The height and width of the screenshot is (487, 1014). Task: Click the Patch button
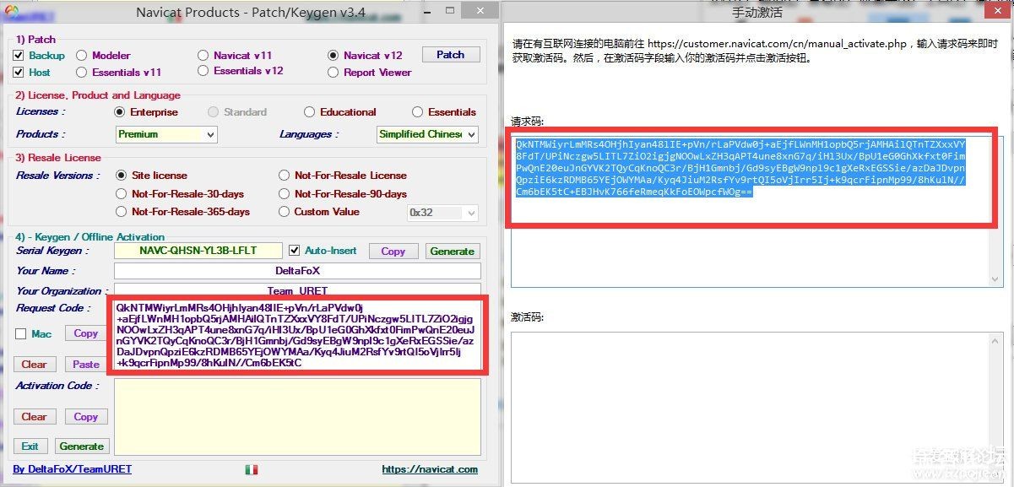point(451,55)
